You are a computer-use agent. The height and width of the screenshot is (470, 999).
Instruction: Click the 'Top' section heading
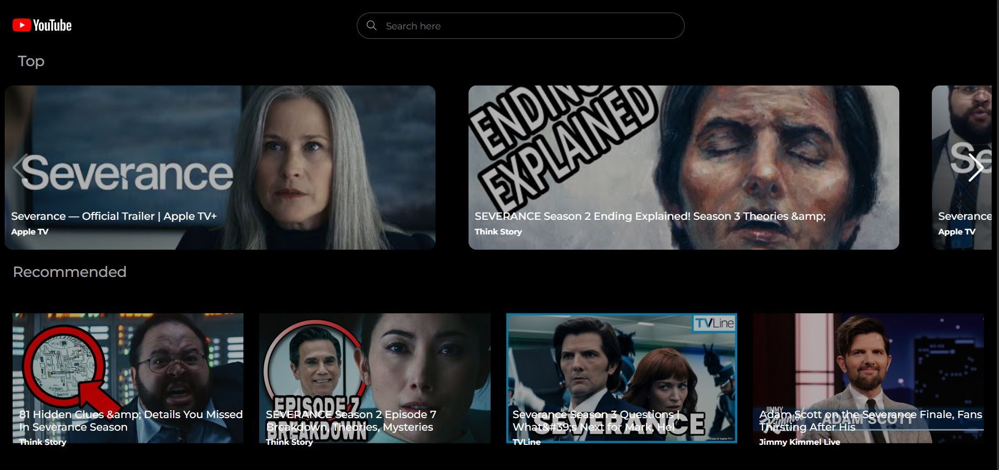pyautogui.click(x=31, y=61)
